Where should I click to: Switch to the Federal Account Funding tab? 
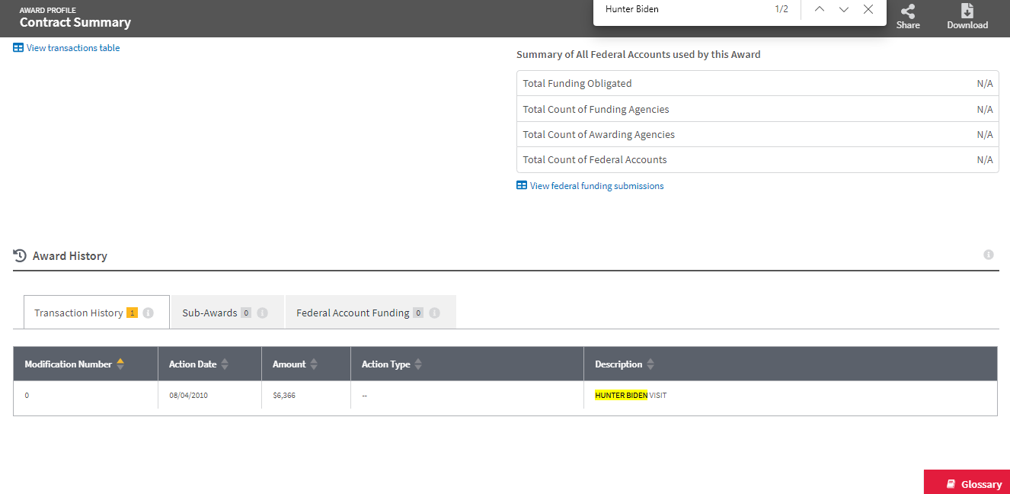370,313
